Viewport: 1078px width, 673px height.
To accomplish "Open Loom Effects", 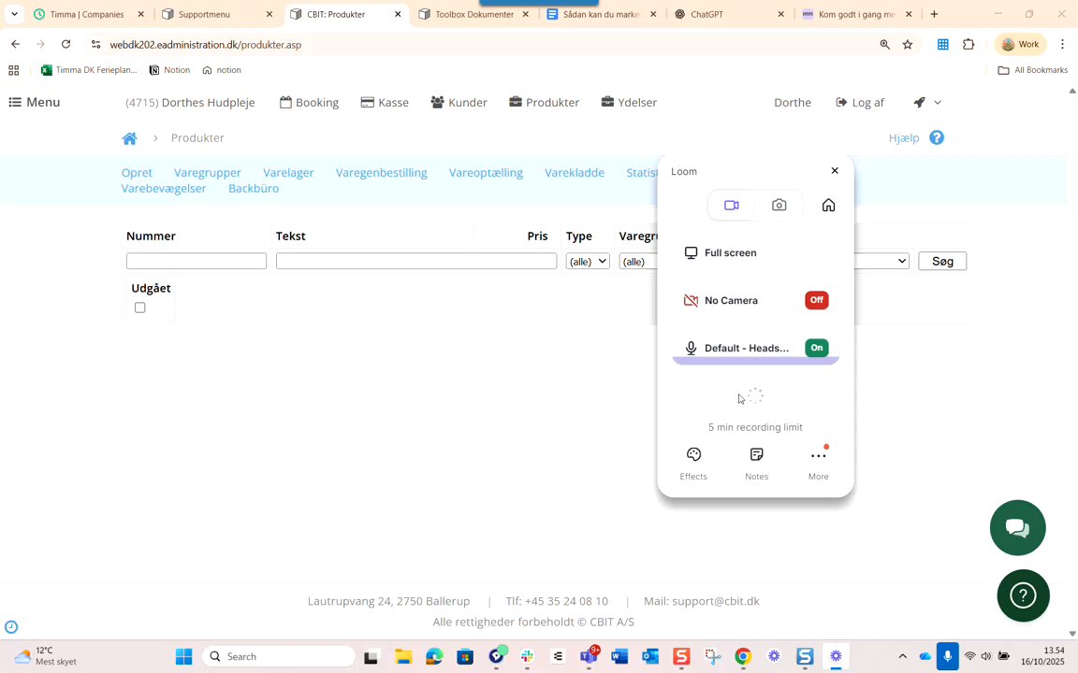I will [693, 464].
